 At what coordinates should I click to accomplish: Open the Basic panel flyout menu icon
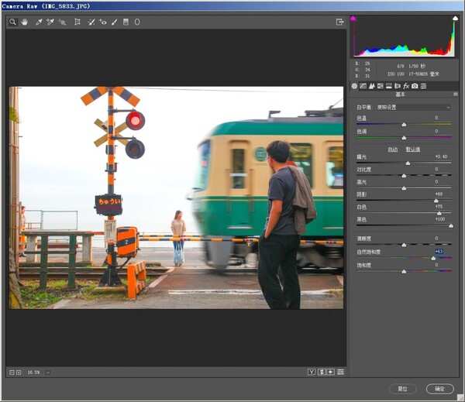pyautogui.click(x=455, y=94)
